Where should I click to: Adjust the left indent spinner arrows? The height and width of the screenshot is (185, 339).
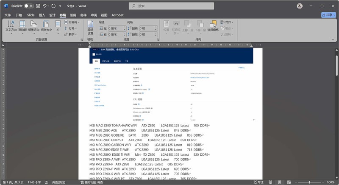point(125,28)
